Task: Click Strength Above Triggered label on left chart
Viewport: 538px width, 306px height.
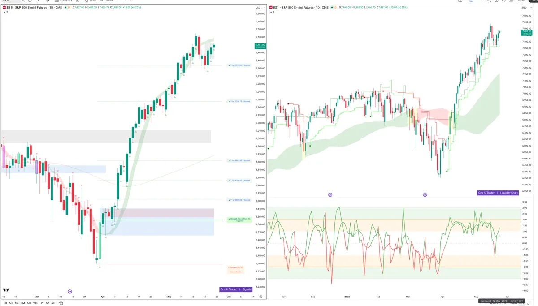Action: coord(239,220)
